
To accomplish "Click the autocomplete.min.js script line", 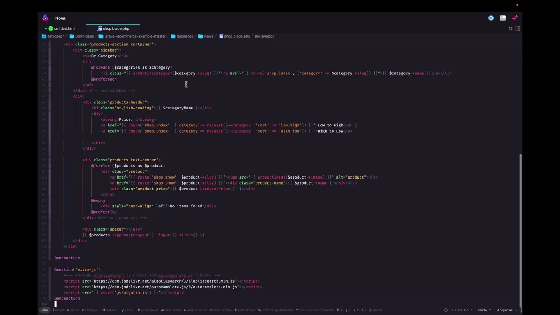I will click(x=163, y=287).
